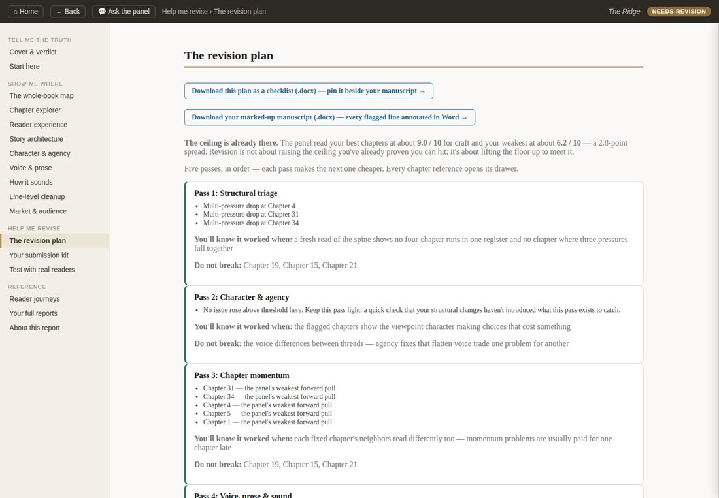Click the Help me revise breadcrumb
Image resolution: width=719 pixels, height=498 pixels.
(x=185, y=12)
